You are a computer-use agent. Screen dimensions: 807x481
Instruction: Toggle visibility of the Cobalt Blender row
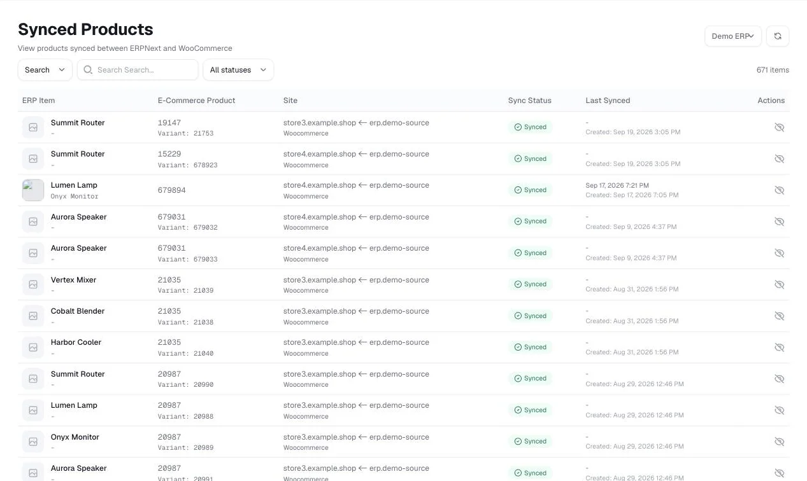tap(779, 316)
